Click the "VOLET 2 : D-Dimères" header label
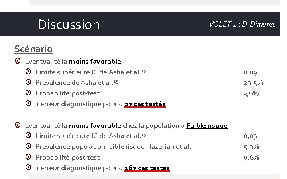The height and width of the screenshot is (179, 287). click(x=242, y=24)
